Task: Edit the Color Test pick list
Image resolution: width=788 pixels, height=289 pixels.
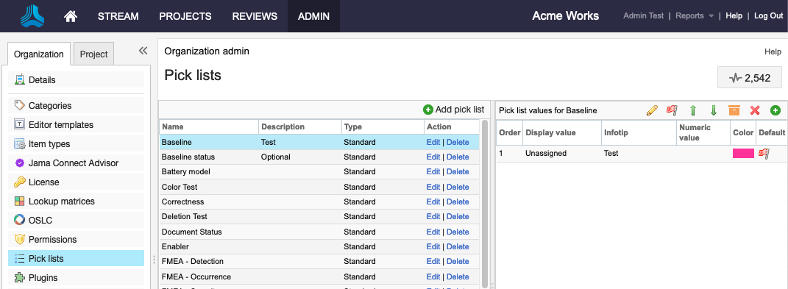Action: 433,187
